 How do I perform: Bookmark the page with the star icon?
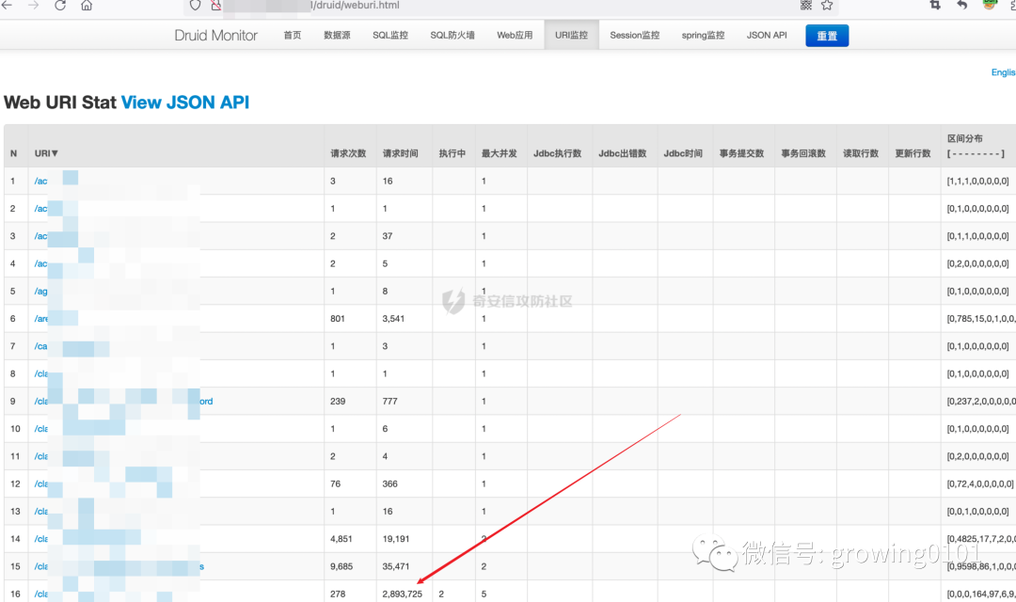827,6
